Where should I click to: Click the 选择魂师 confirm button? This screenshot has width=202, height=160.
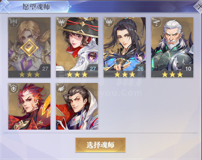coord(101,145)
